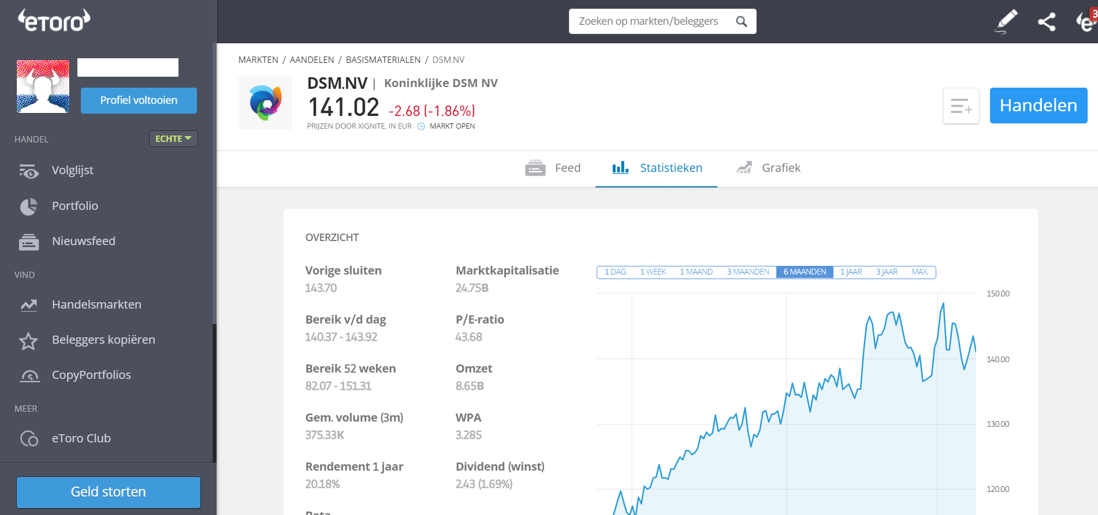This screenshot has width=1098, height=515.
Task: Switch to the Feed tab
Action: tap(553, 168)
